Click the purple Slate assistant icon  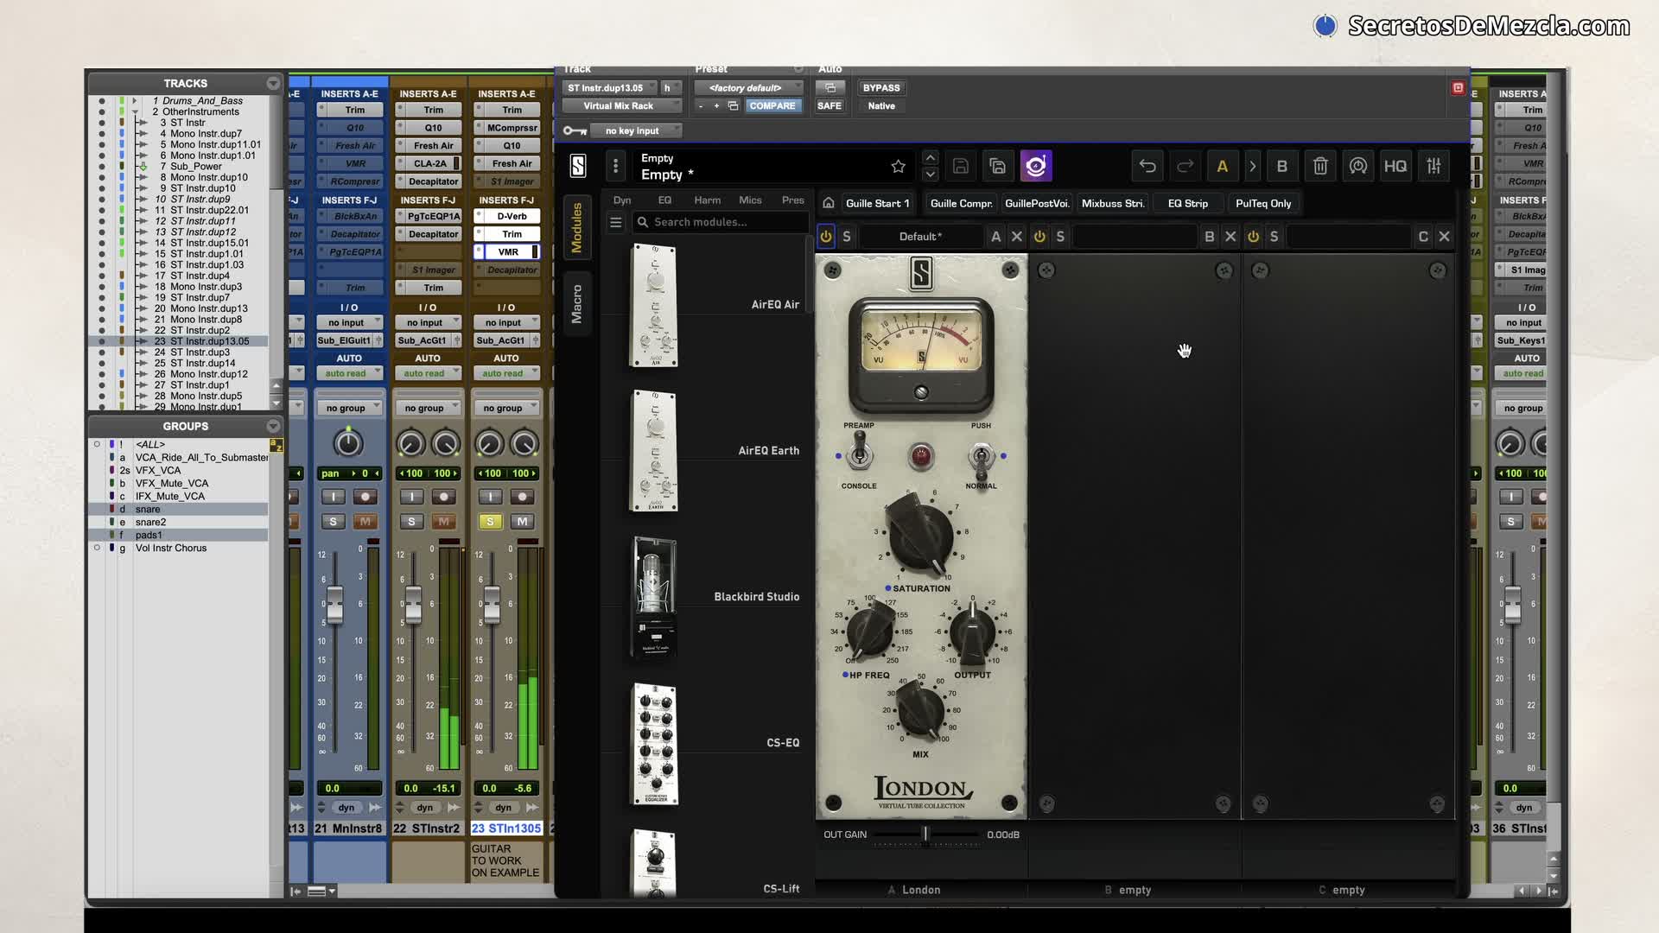coord(1036,166)
